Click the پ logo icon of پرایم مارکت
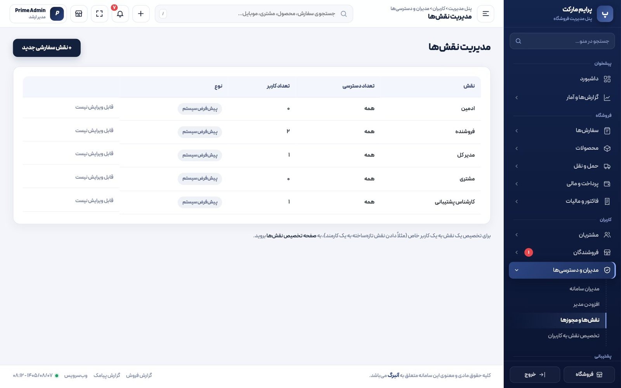The height and width of the screenshot is (388, 621). 605,14
